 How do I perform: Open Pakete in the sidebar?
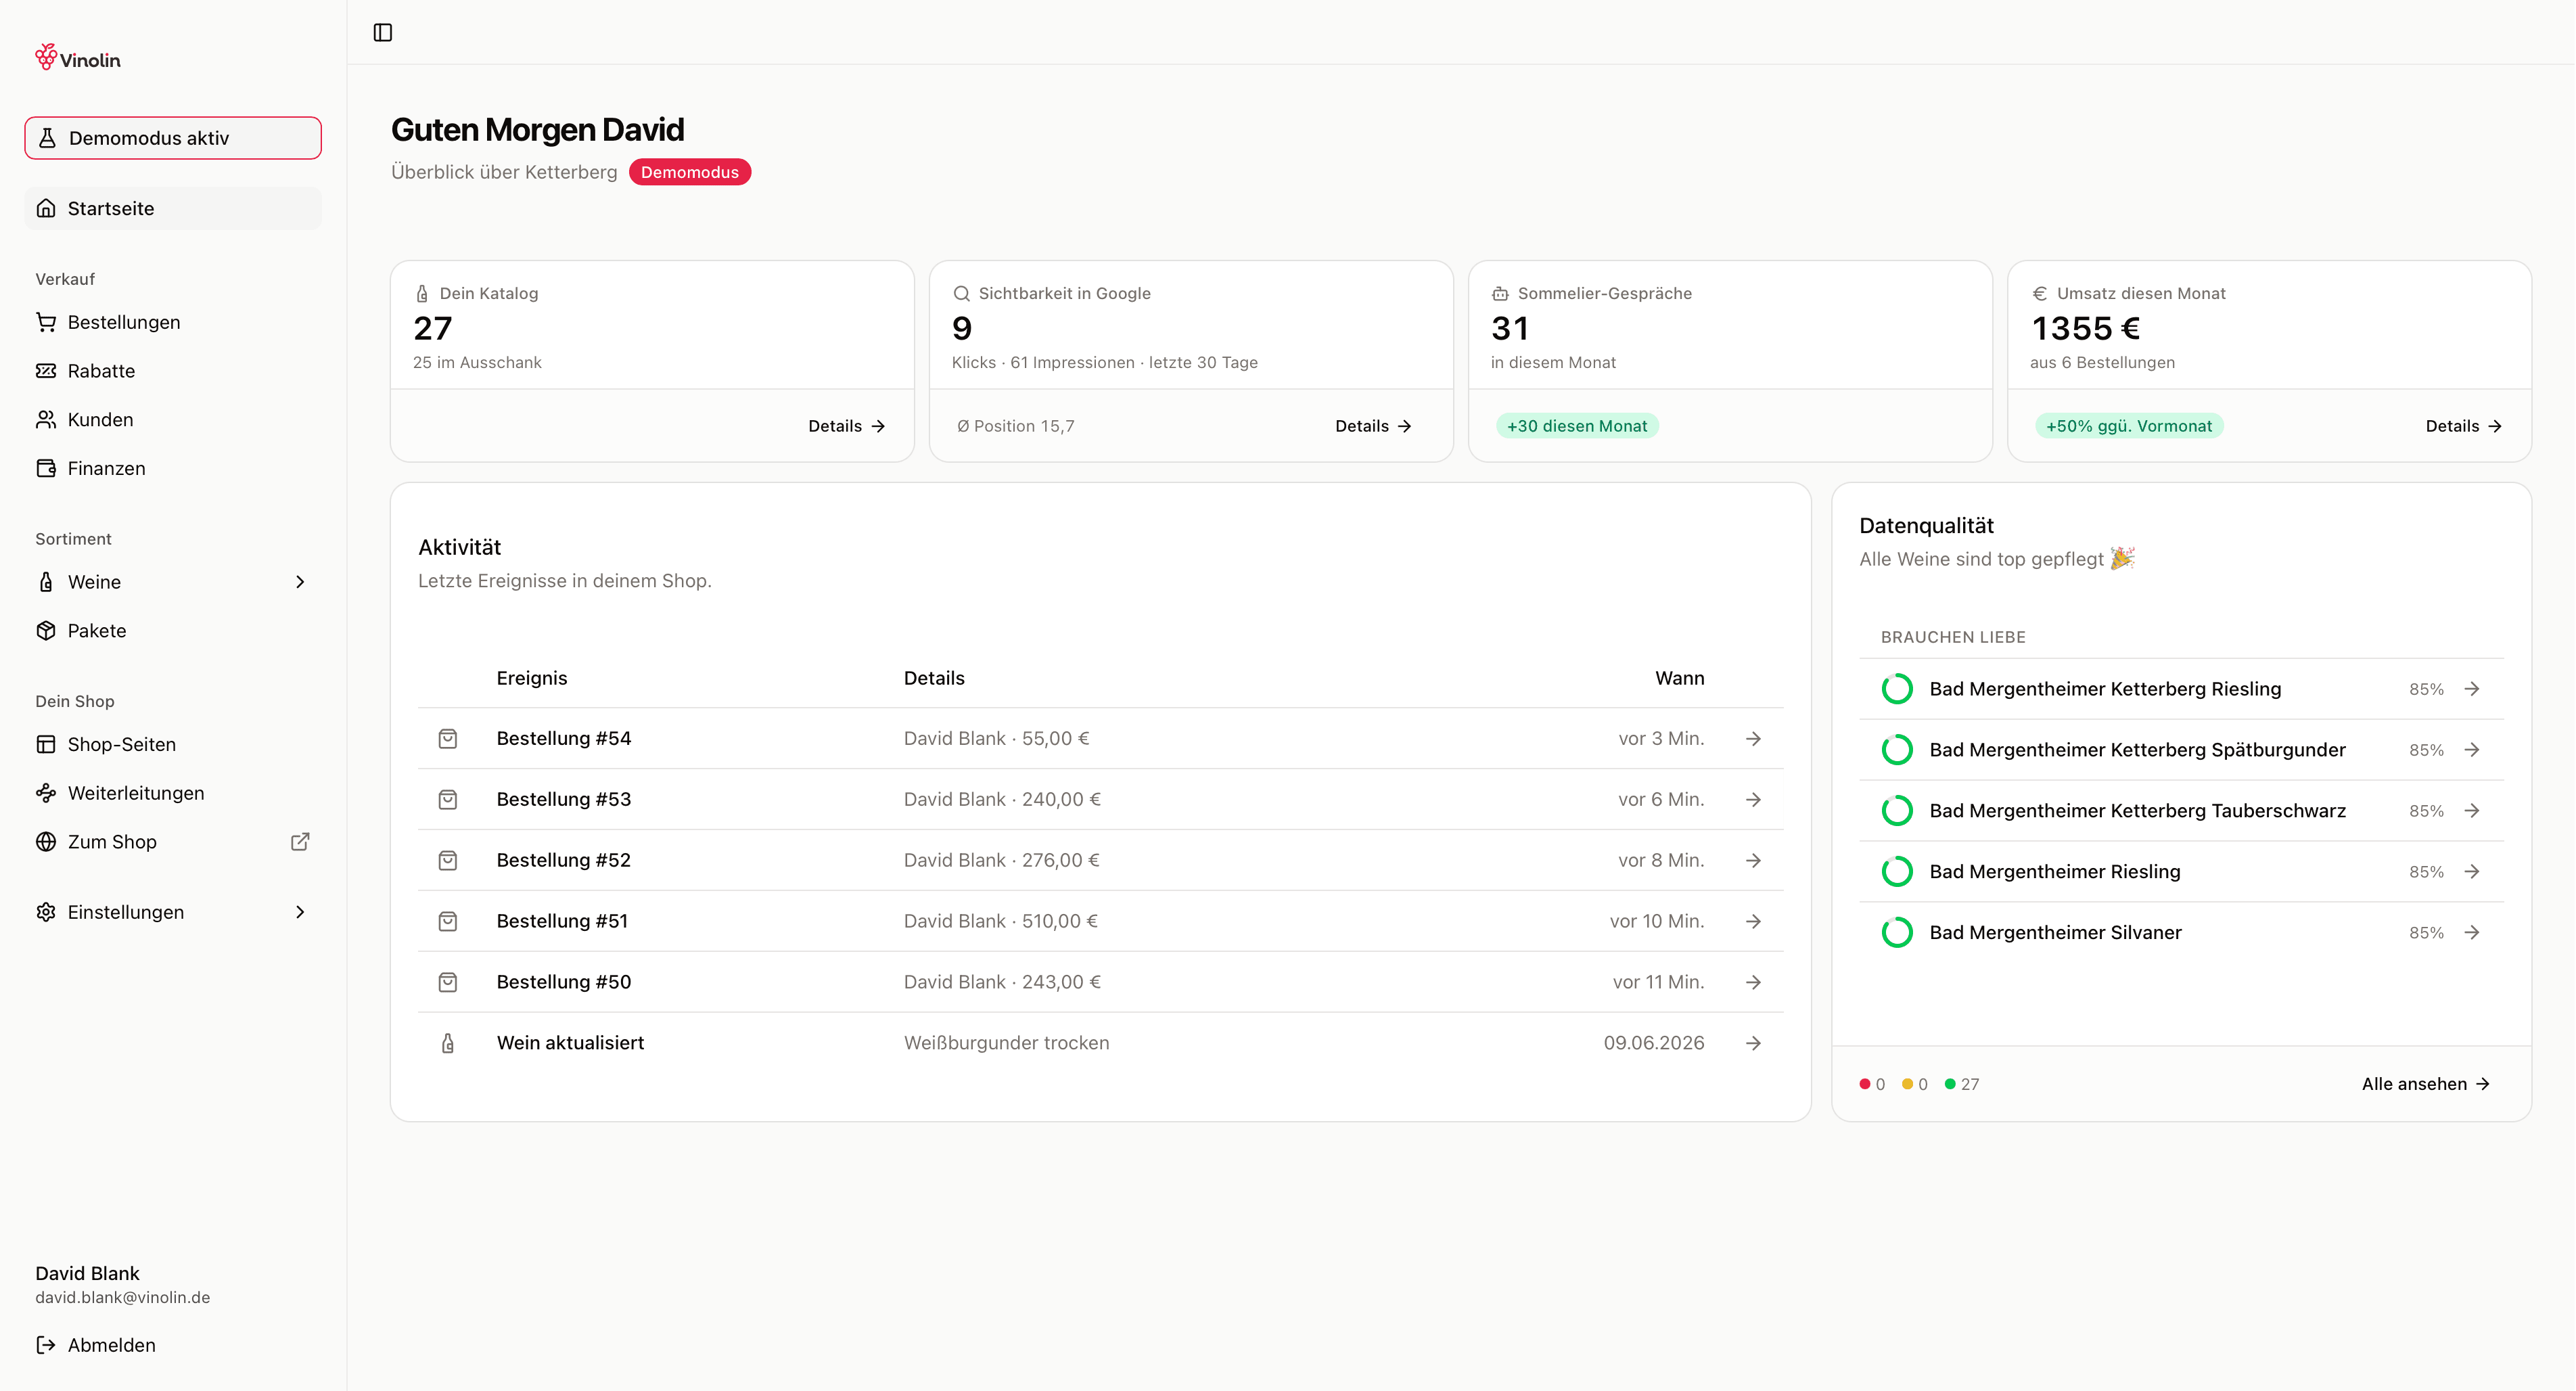click(x=173, y=631)
